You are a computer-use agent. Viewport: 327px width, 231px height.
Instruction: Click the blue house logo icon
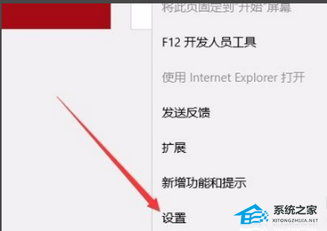(x=251, y=214)
